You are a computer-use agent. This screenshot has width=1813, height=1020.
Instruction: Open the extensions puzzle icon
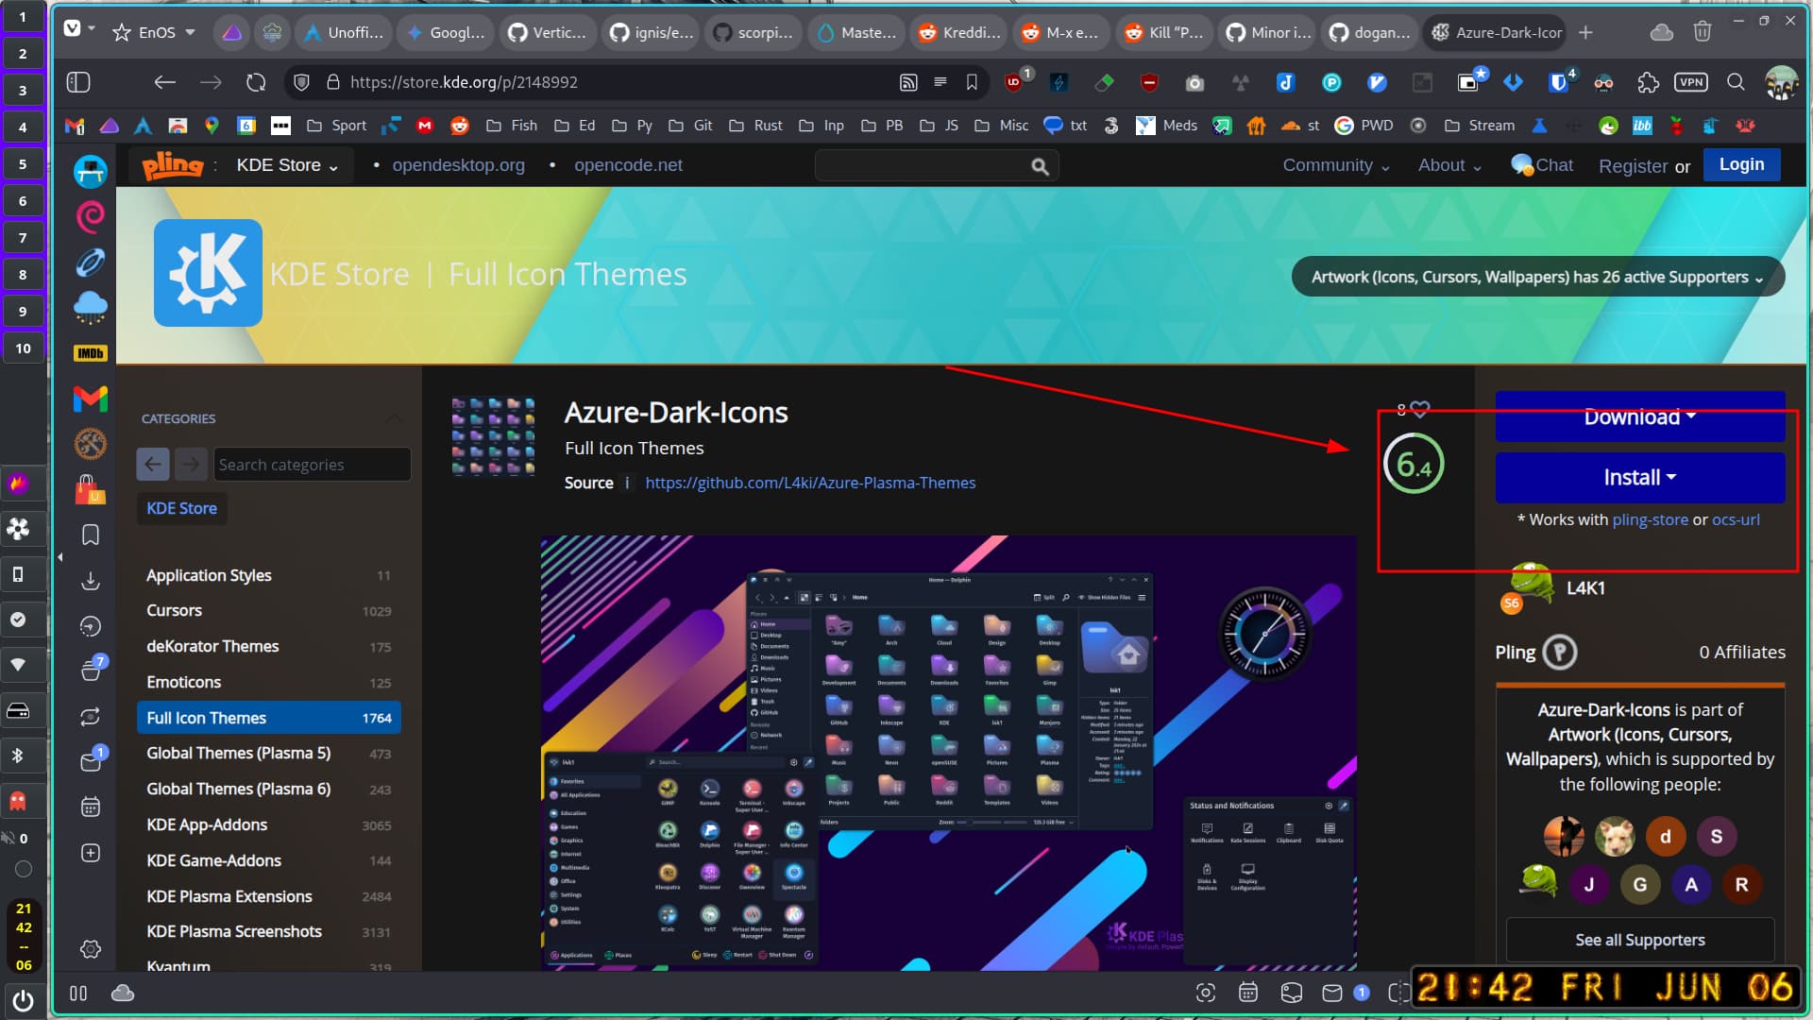coord(1648,82)
